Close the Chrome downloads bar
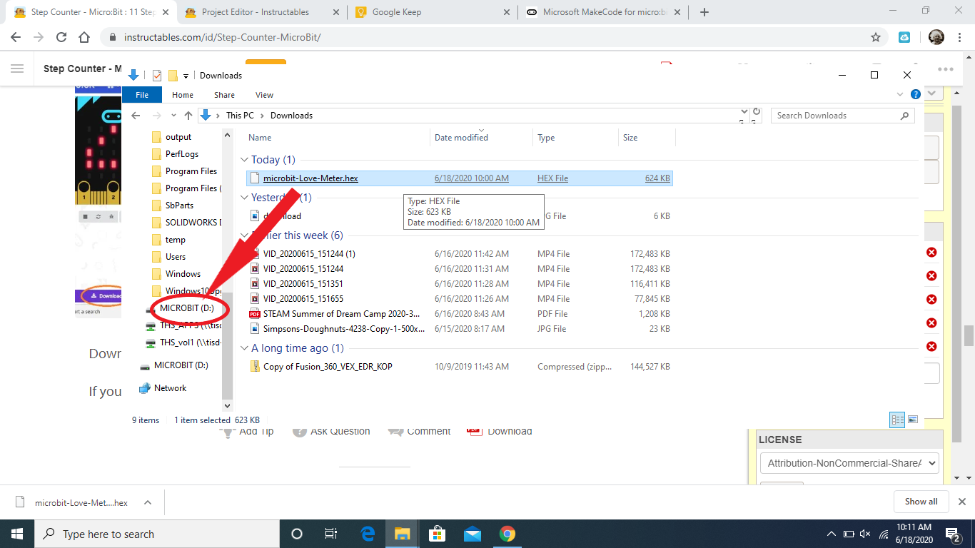 tap(962, 502)
